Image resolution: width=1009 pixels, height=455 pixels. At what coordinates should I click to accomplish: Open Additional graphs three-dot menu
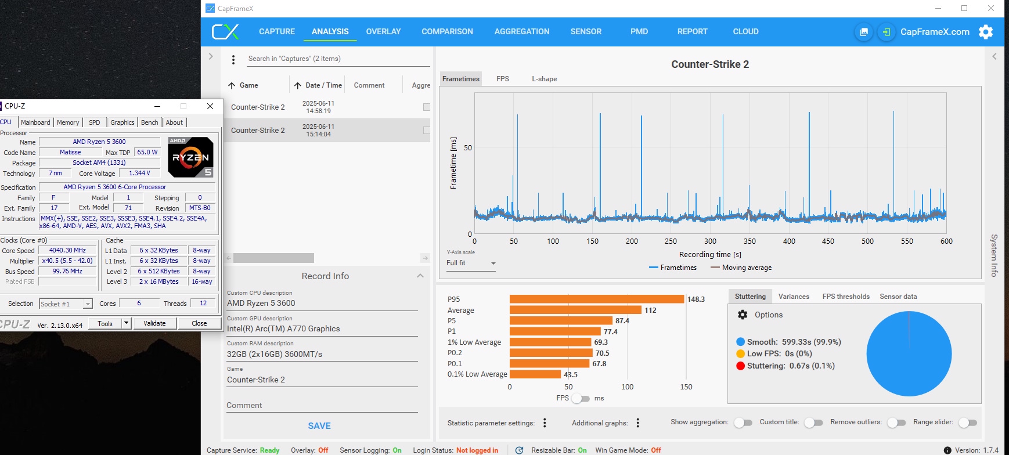(x=637, y=423)
